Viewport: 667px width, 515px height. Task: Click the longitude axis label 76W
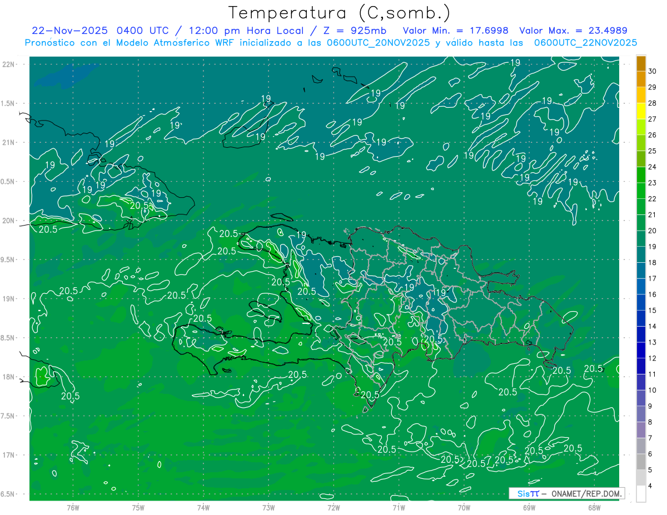[x=73, y=507]
